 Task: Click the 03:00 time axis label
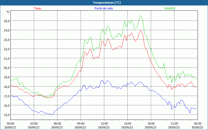[x=34, y=124]
